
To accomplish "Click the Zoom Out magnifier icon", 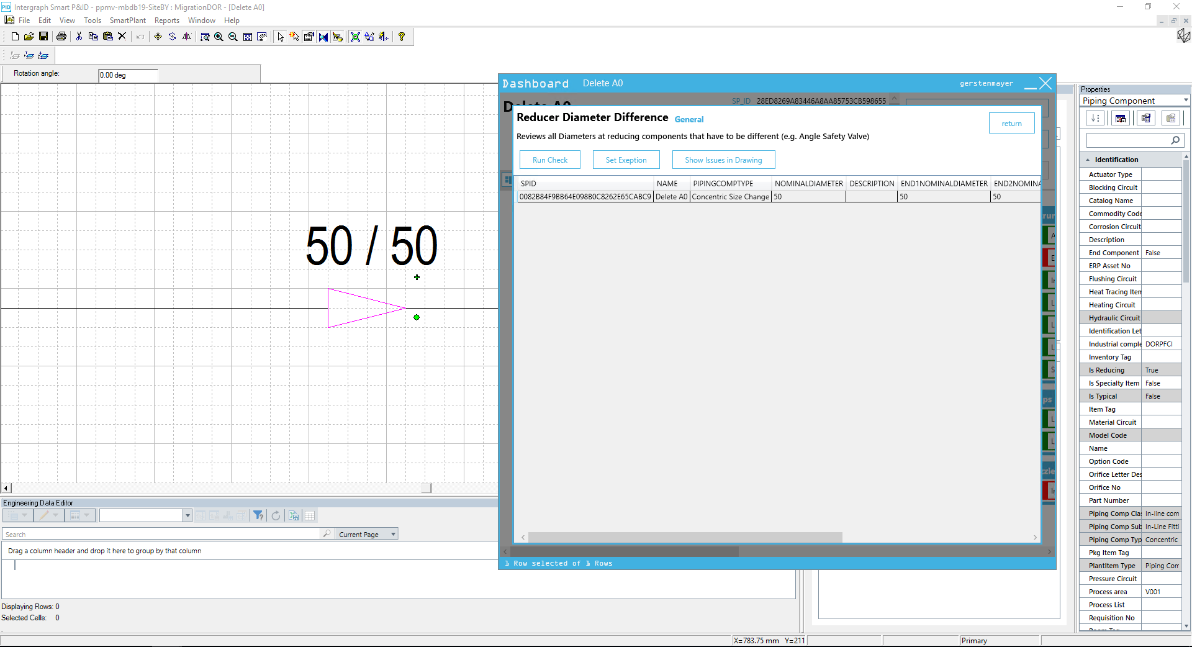I will tap(233, 37).
